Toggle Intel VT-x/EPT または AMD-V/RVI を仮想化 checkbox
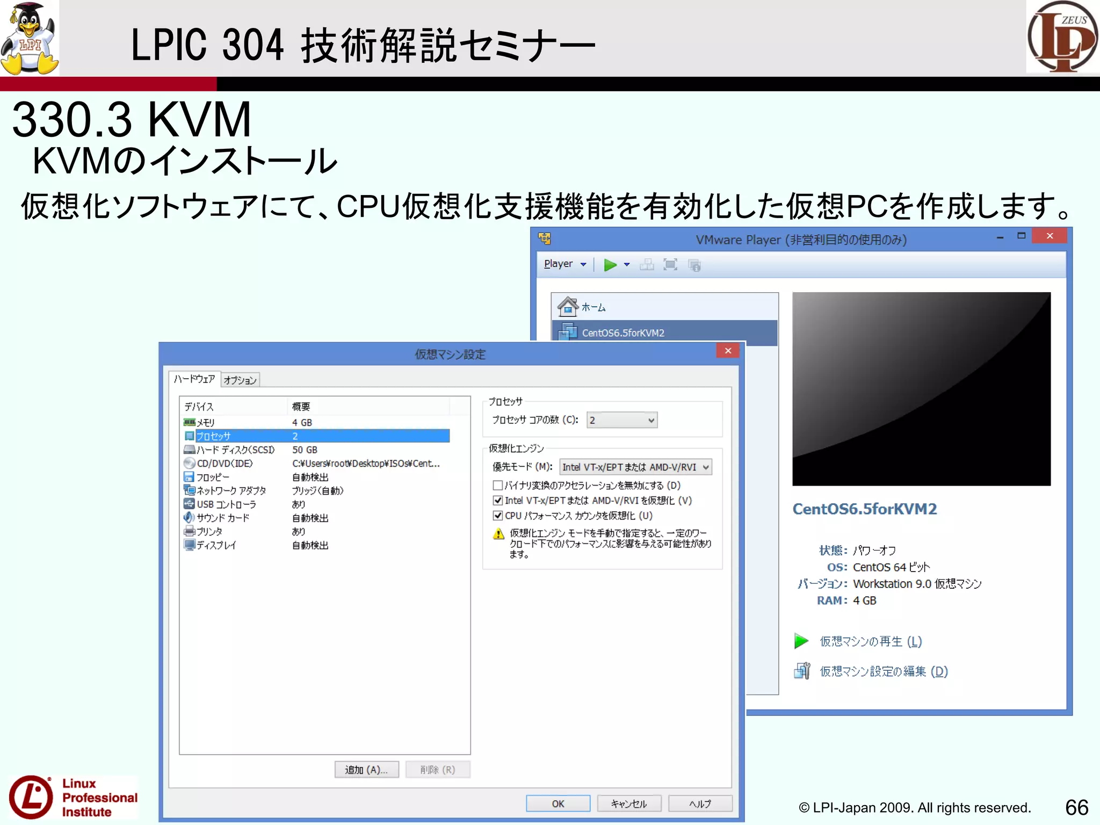The image size is (1100, 825). 498,501
